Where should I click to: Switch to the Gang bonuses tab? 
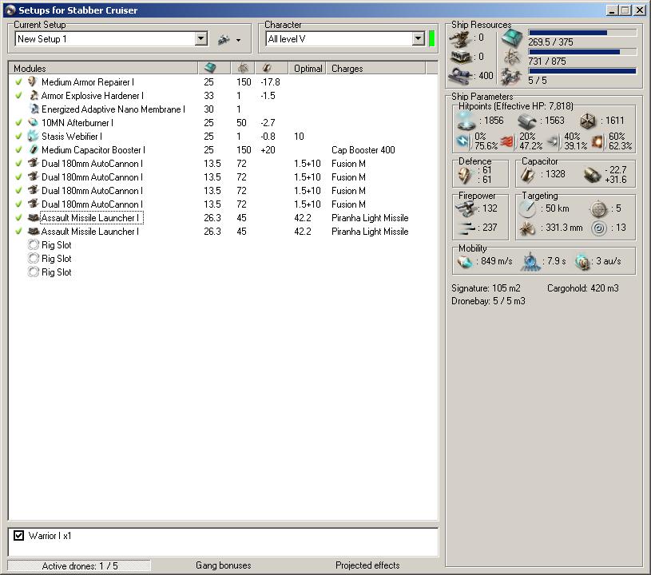223,565
